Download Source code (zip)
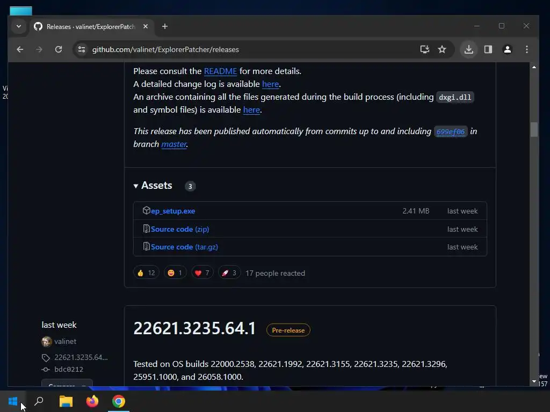Viewport: 550px width, 412px height. coord(180,229)
